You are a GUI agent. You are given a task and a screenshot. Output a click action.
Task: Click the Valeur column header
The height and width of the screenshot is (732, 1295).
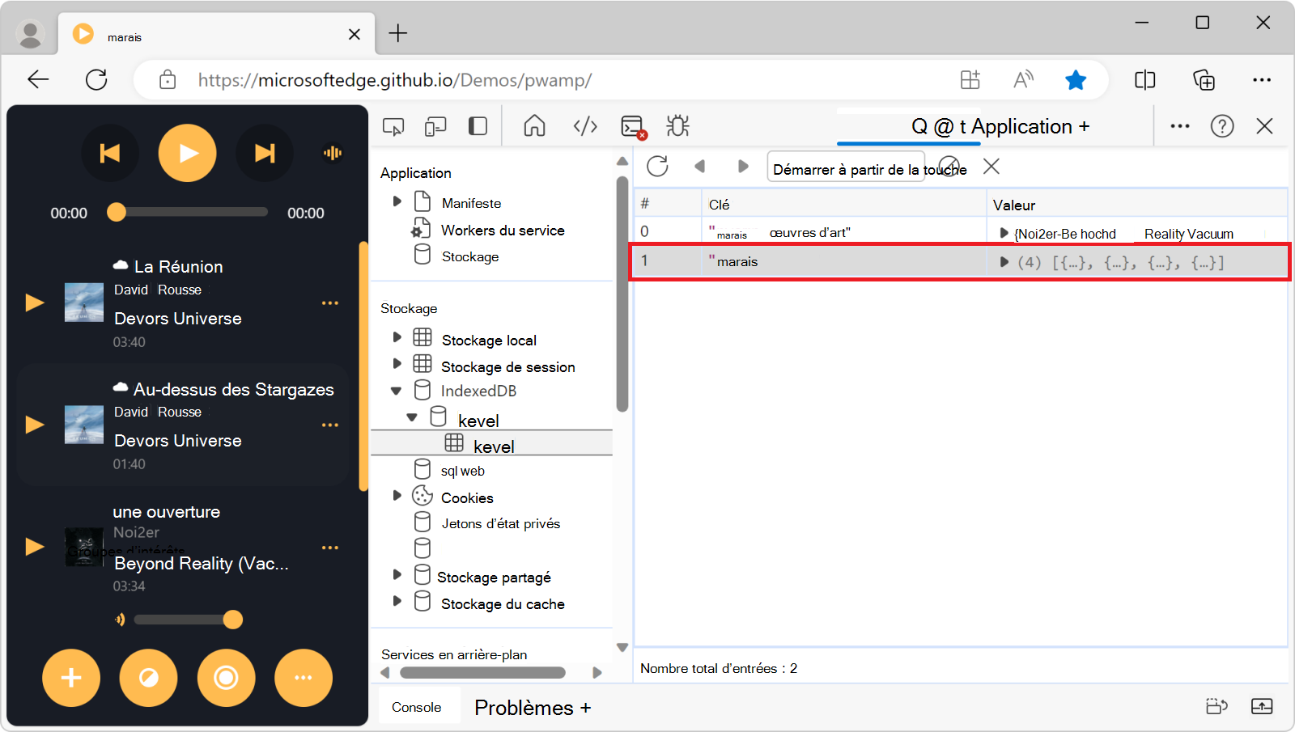point(1137,205)
